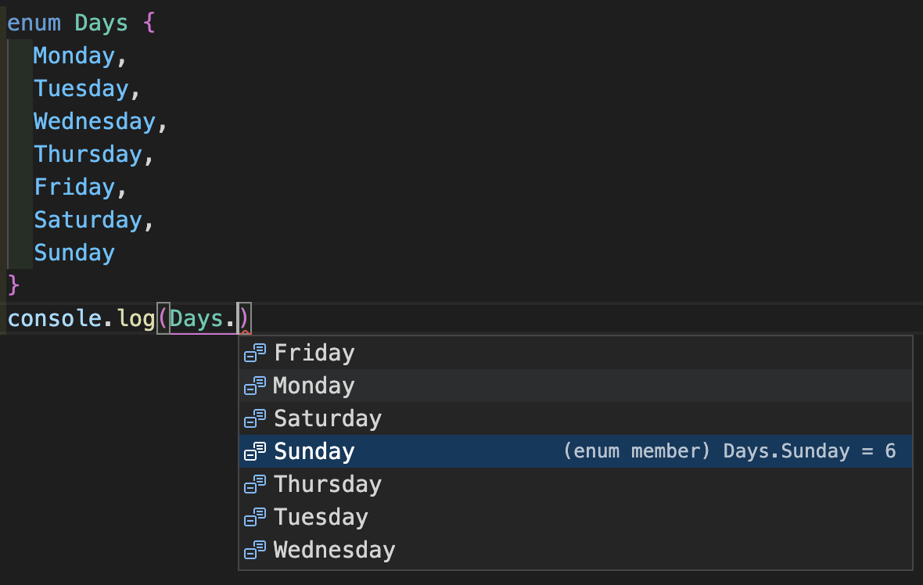Select Monday from the suggestion list
This screenshot has height=585, width=923.
[x=314, y=386]
